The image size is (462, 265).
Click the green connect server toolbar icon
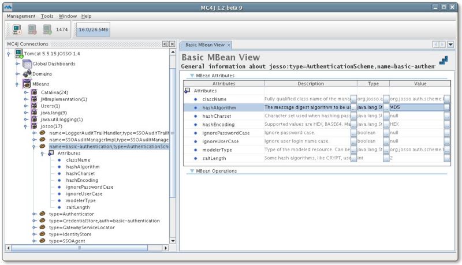[x=47, y=29]
